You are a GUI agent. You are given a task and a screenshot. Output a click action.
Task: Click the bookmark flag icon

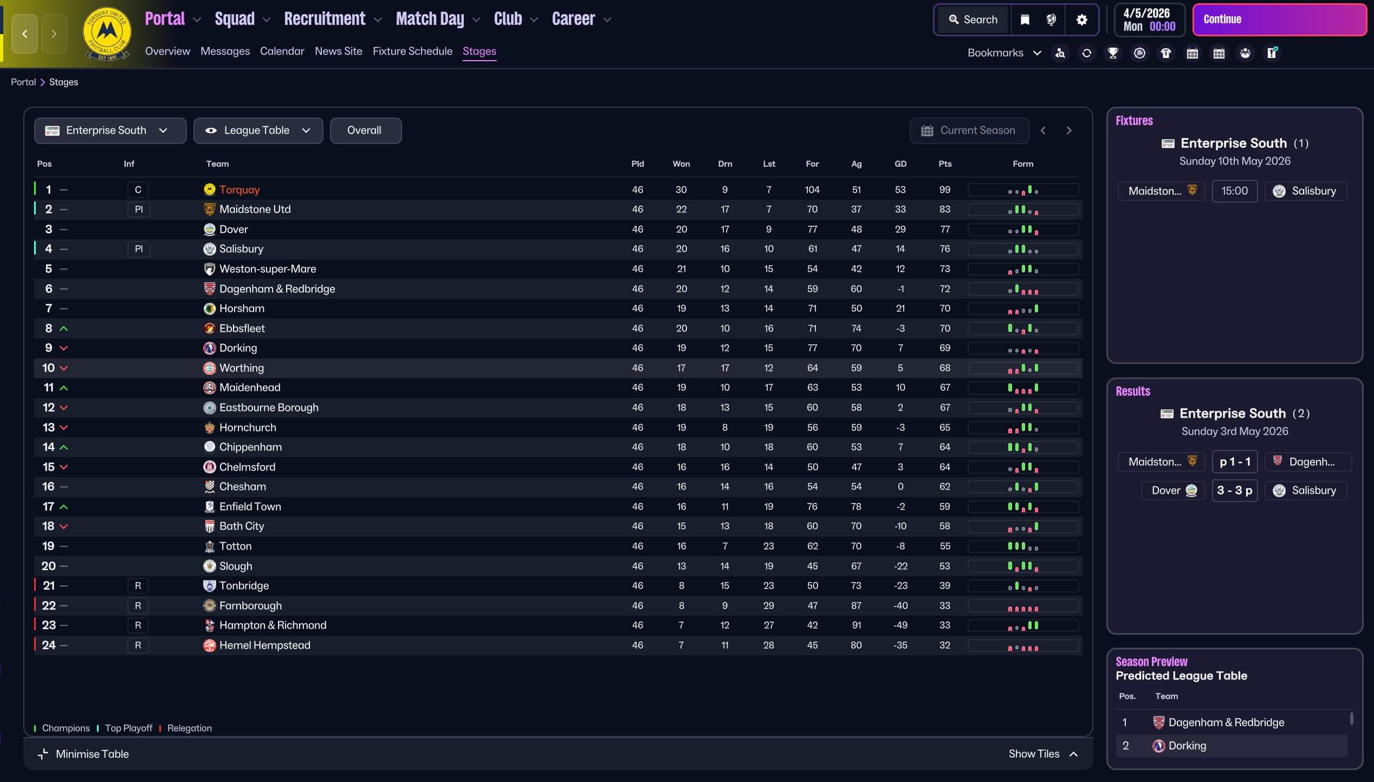[x=1025, y=20]
